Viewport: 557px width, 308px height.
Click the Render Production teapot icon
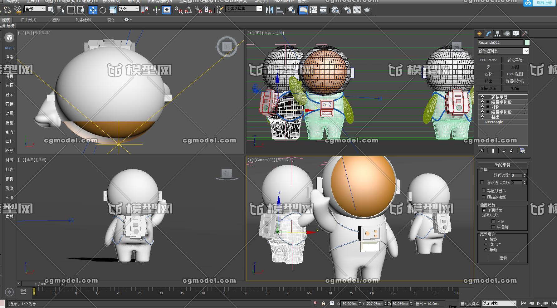[367, 10]
